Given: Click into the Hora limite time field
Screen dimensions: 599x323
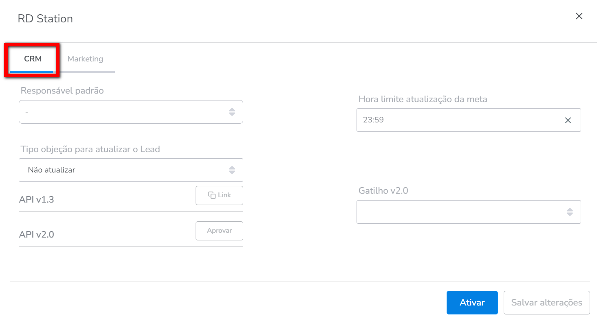Looking at the screenshot, I should [456, 120].
